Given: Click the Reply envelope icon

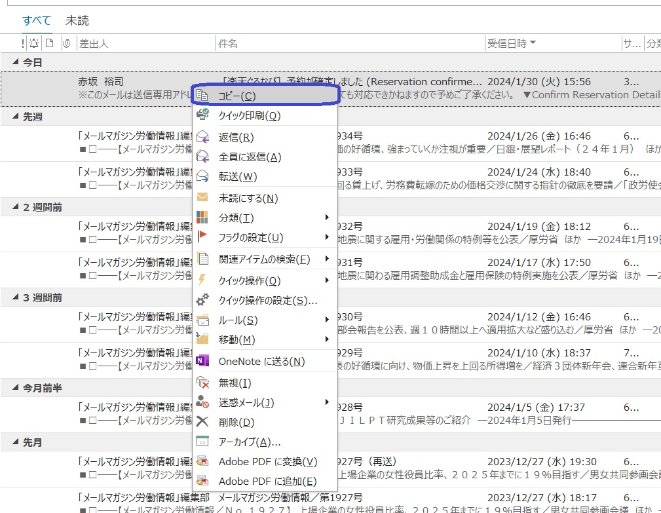Looking at the screenshot, I should pos(203,136).
